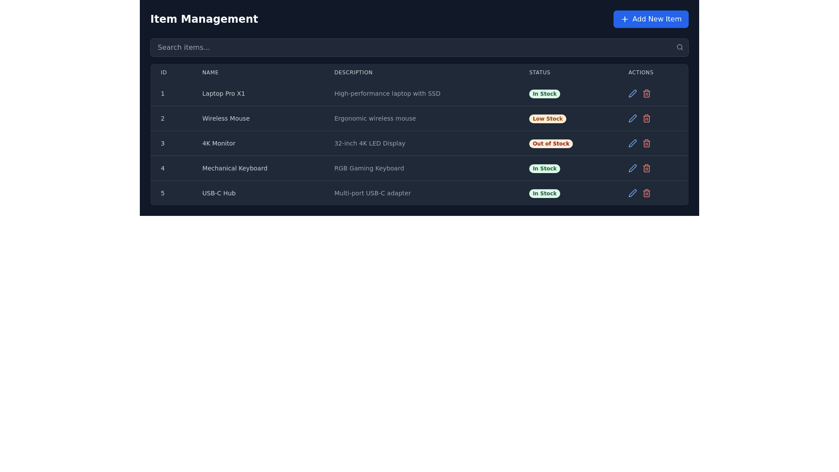Click the In Stock badge for USB-C Hub
839x472 pixels.
click(544, 194)
